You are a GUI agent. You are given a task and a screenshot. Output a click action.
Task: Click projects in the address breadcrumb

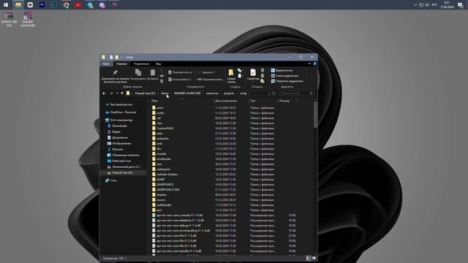(x=229, y=94)
